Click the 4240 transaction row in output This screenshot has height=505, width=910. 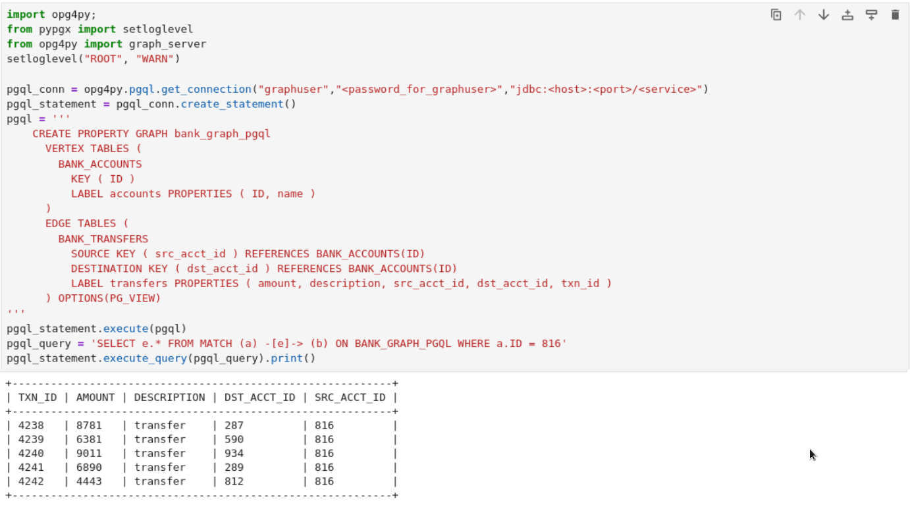click(x=201, y=453)
